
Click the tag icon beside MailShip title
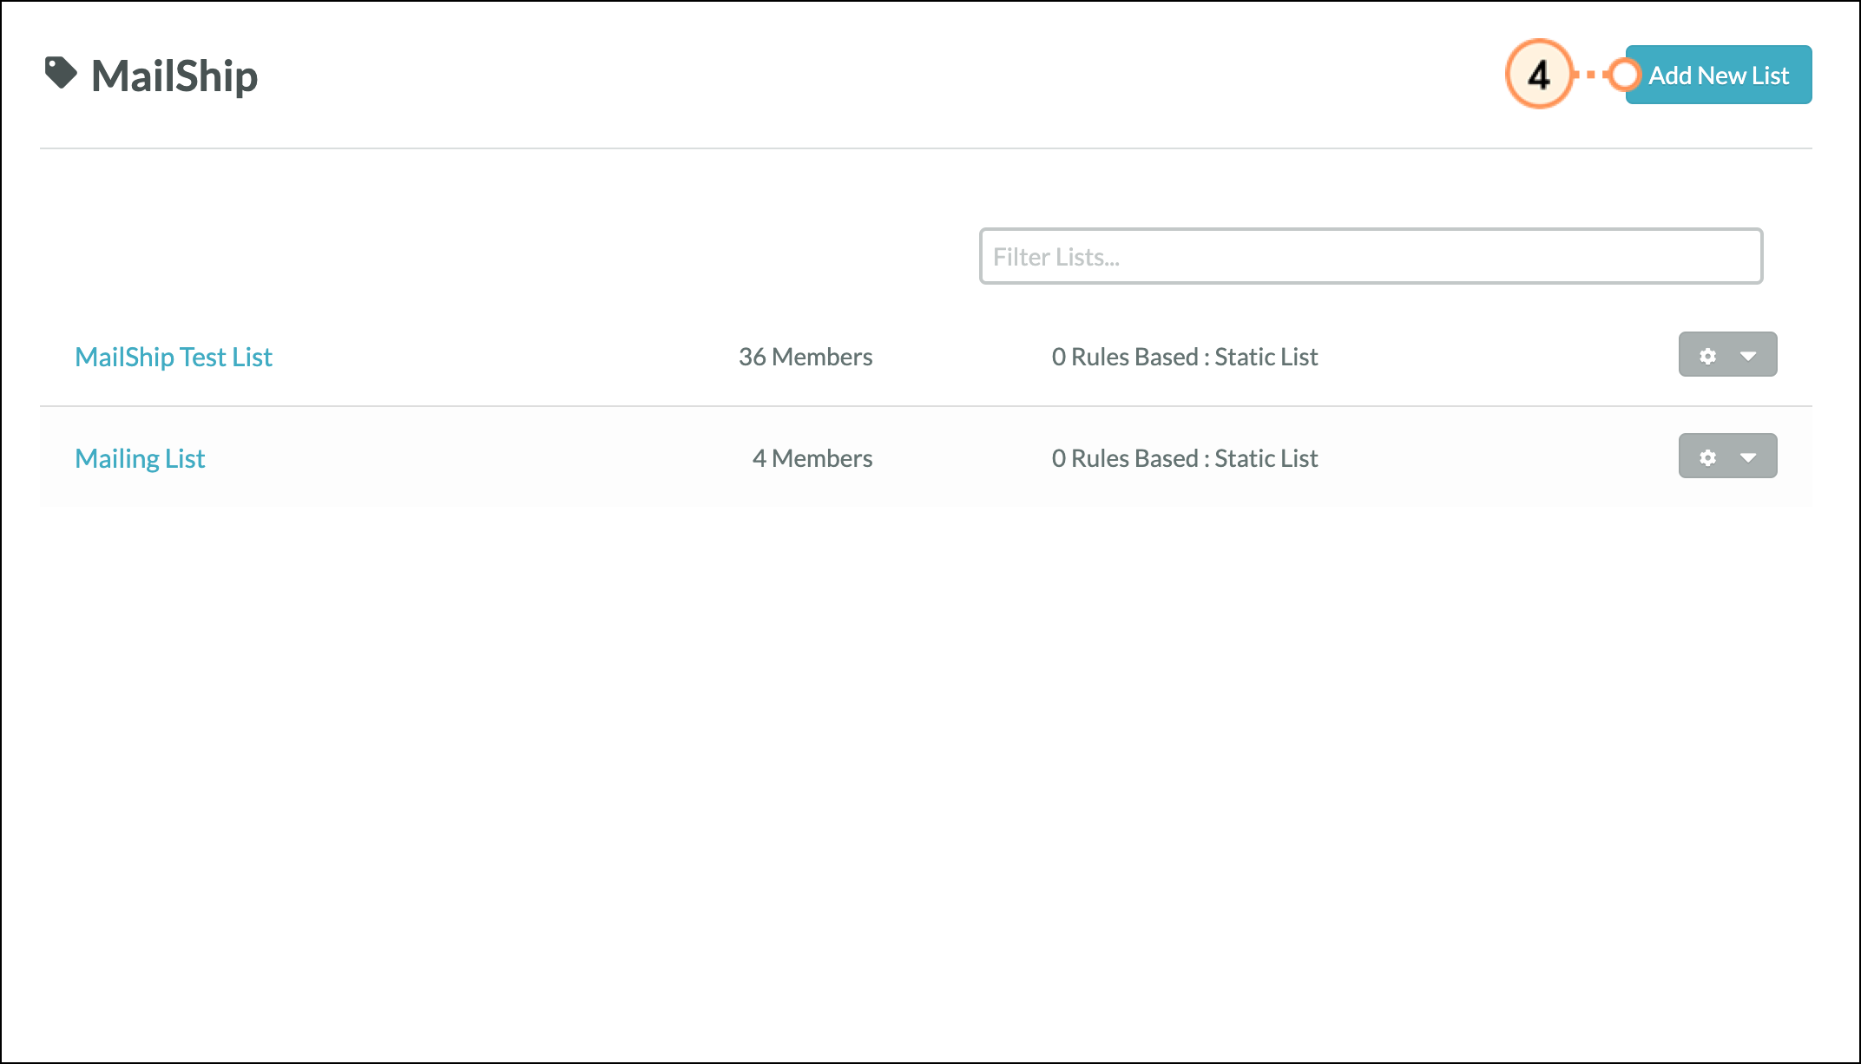[x=61, y=73]
